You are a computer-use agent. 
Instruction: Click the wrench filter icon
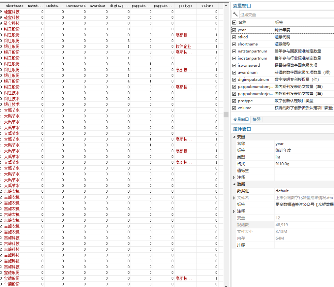(235, 14)
